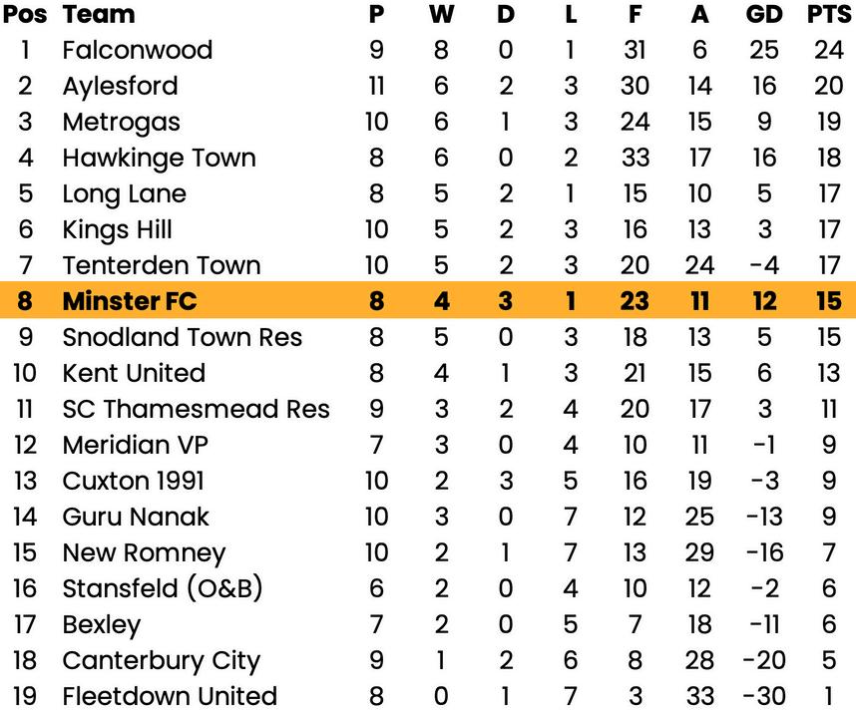Click Guru Nanak team name

136,517
